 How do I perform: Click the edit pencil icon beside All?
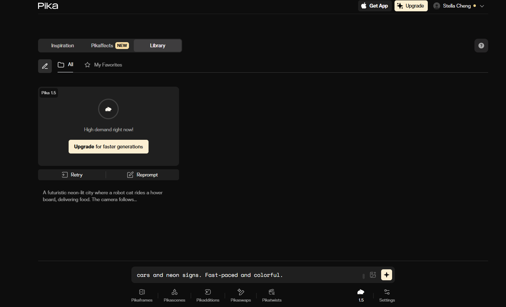pos(45,66)
